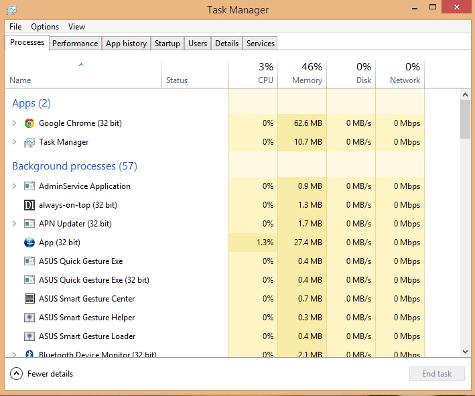
Task: Select the always-on-top (32 bit) name
Action: pyautogui.click(x=78, y=205)
